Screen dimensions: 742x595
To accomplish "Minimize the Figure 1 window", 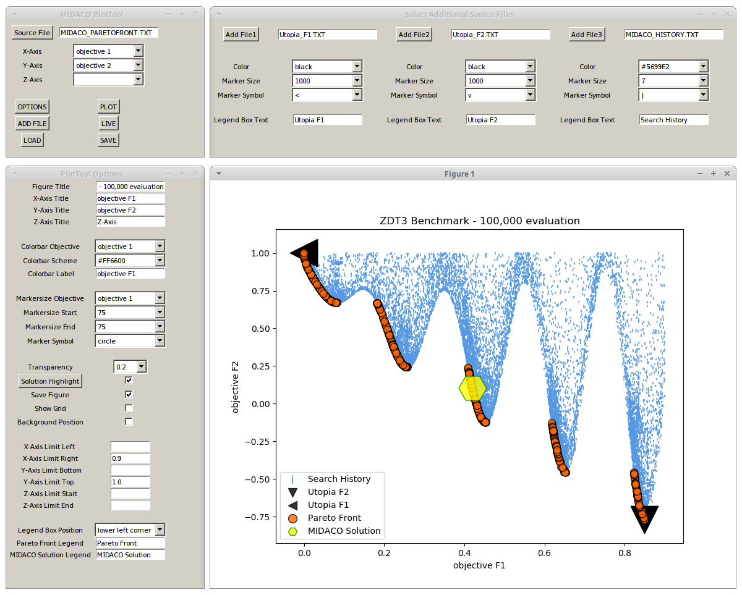I will pyautogui.click(x=699, y=174).
